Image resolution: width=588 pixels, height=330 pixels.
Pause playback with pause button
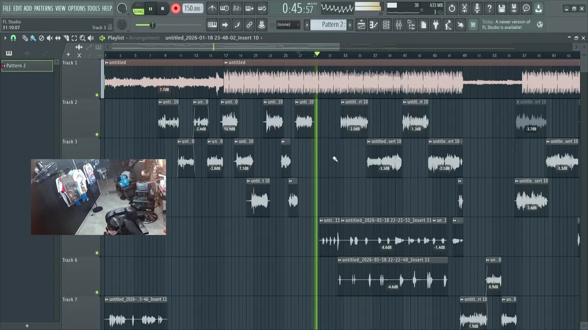point(150,9)
